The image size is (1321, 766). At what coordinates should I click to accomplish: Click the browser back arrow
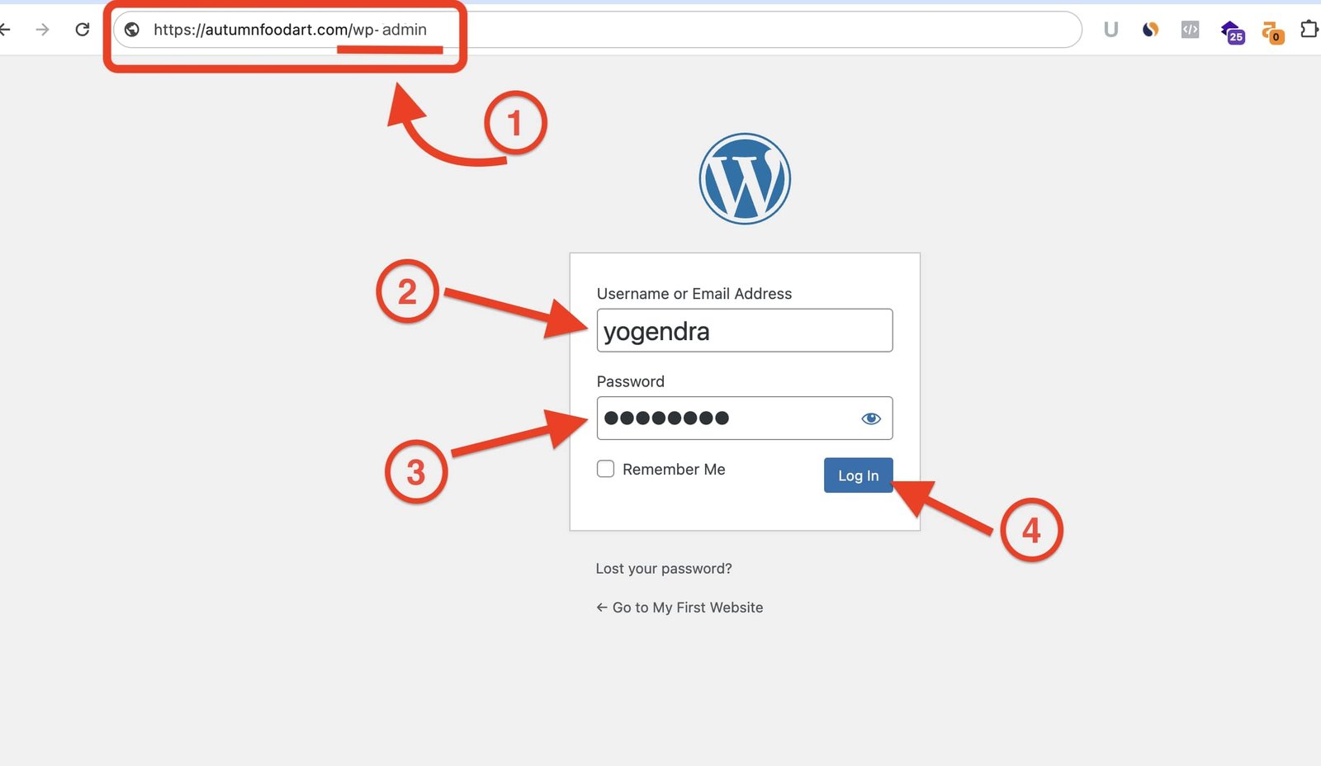coord(5,30)
